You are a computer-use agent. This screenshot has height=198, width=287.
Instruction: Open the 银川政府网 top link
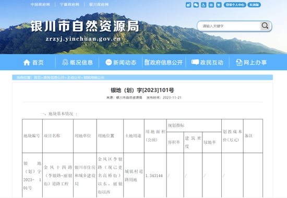click(x=99, y=4)
